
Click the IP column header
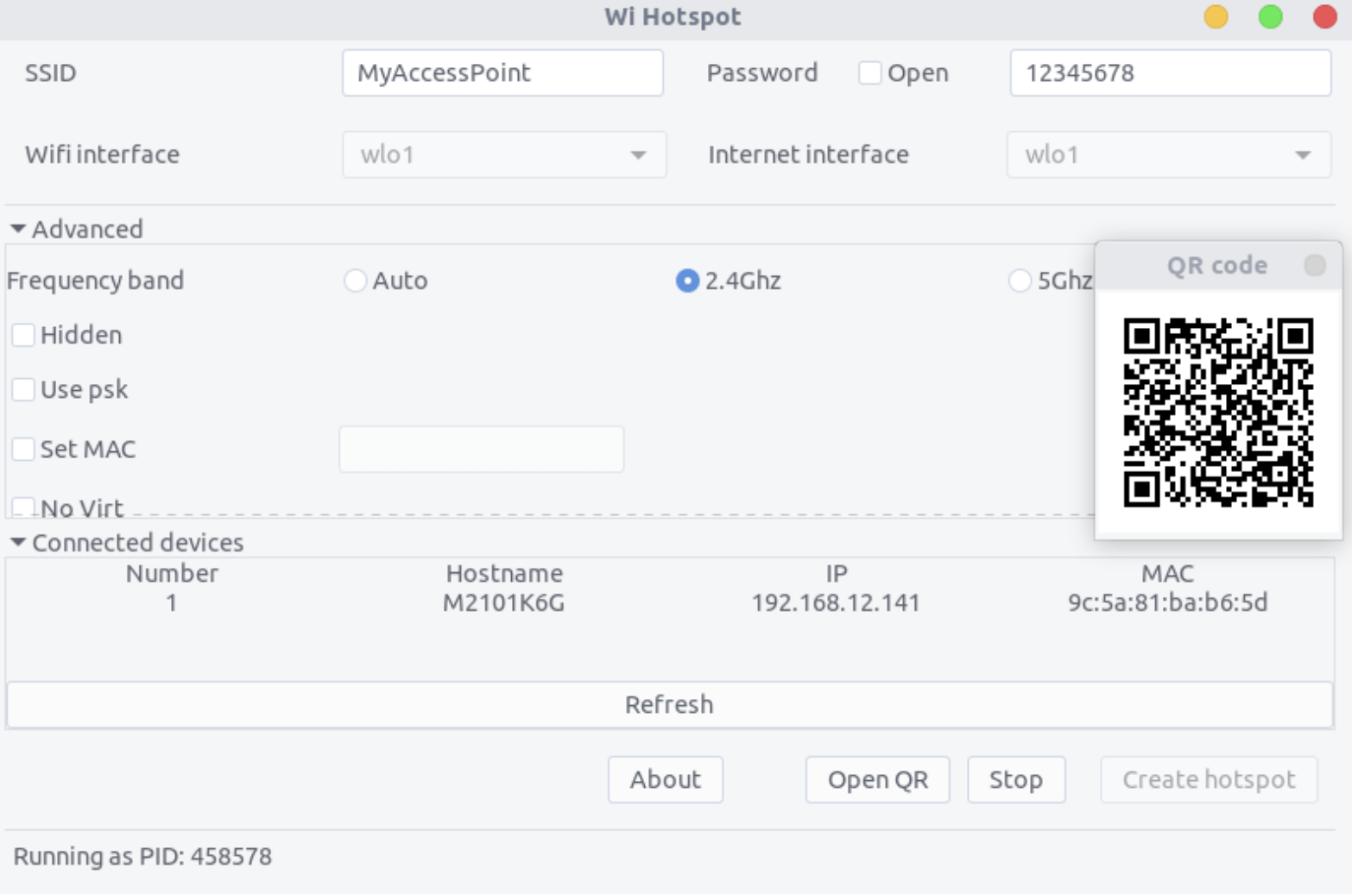click(836, 573)
